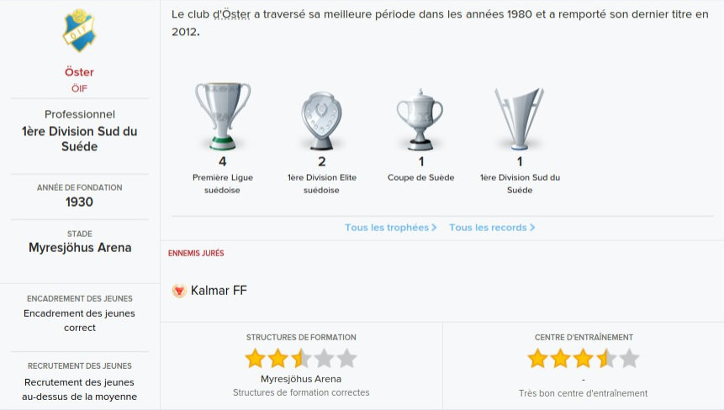724x410 pixels.
Task: Click the Structures de formation star rating
Action: click(301, 359)
